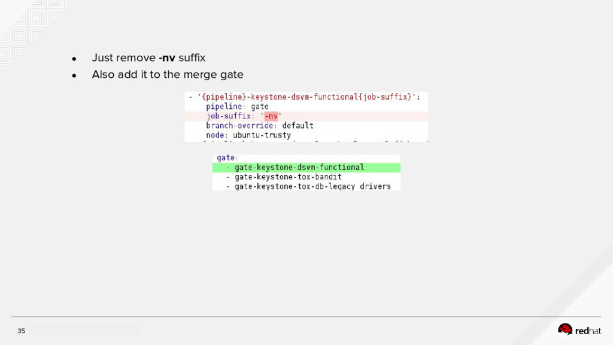
Task: Click the green highlighted gate-keystone-dsvm-functional line
Action: point(299,168)
